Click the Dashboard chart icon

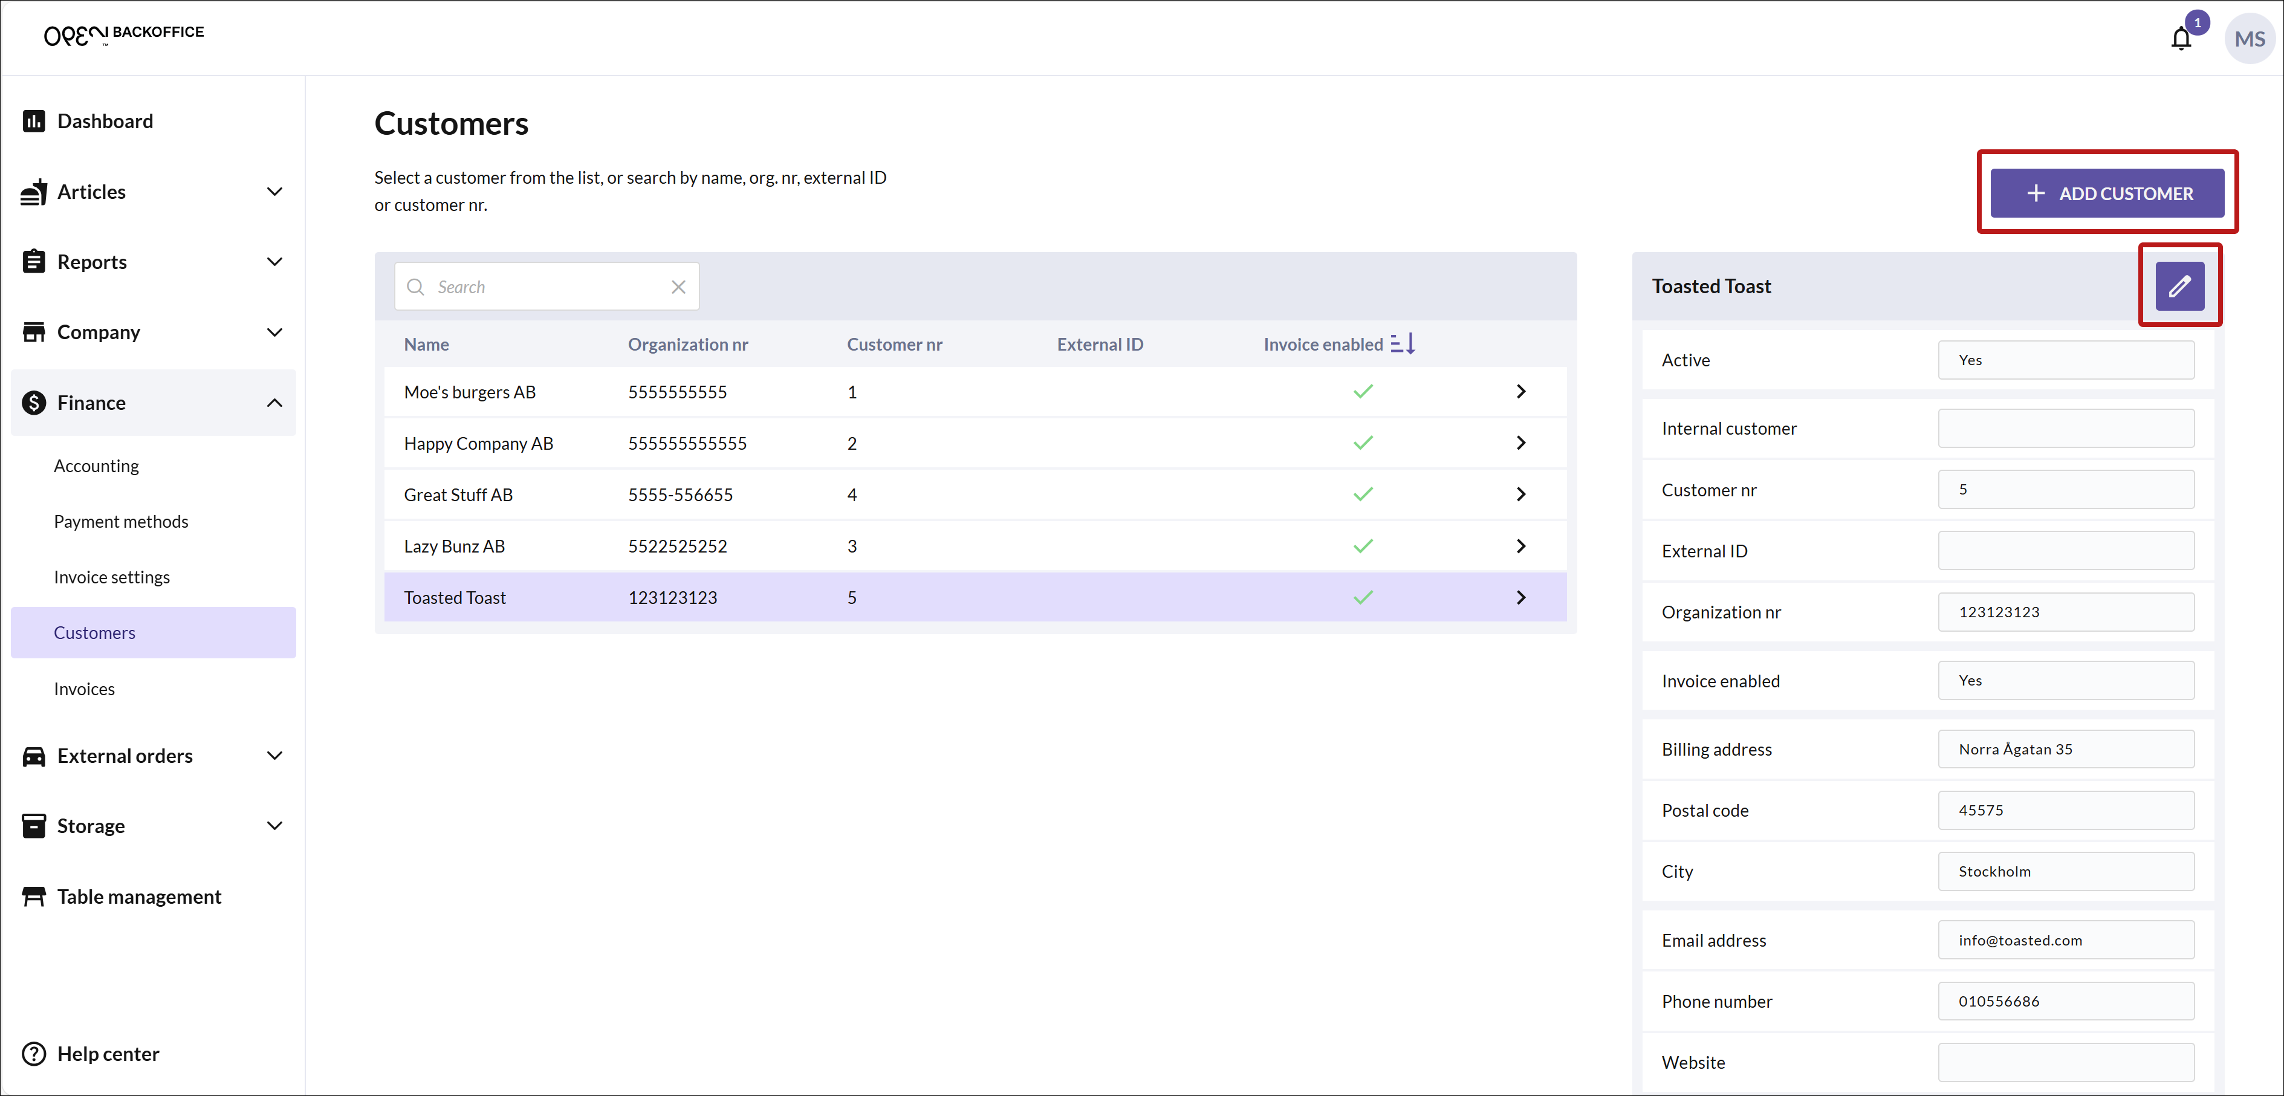coord(34,120)
